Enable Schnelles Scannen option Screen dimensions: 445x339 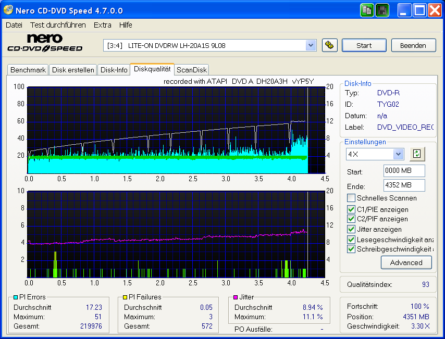(351, 198)
